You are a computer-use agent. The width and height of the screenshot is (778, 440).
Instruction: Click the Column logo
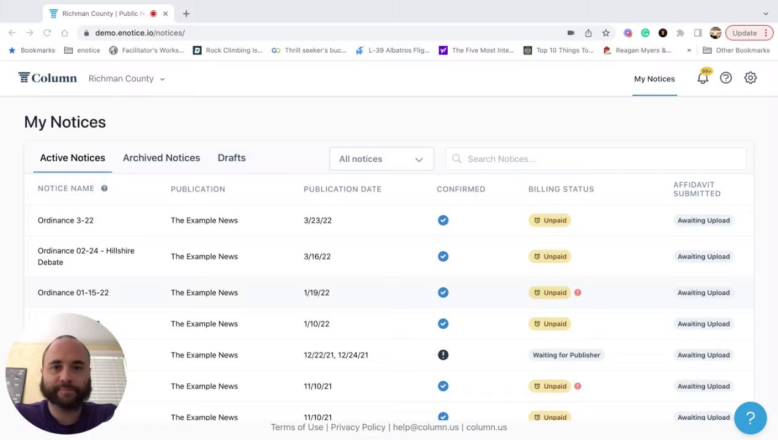pos(48,78)
